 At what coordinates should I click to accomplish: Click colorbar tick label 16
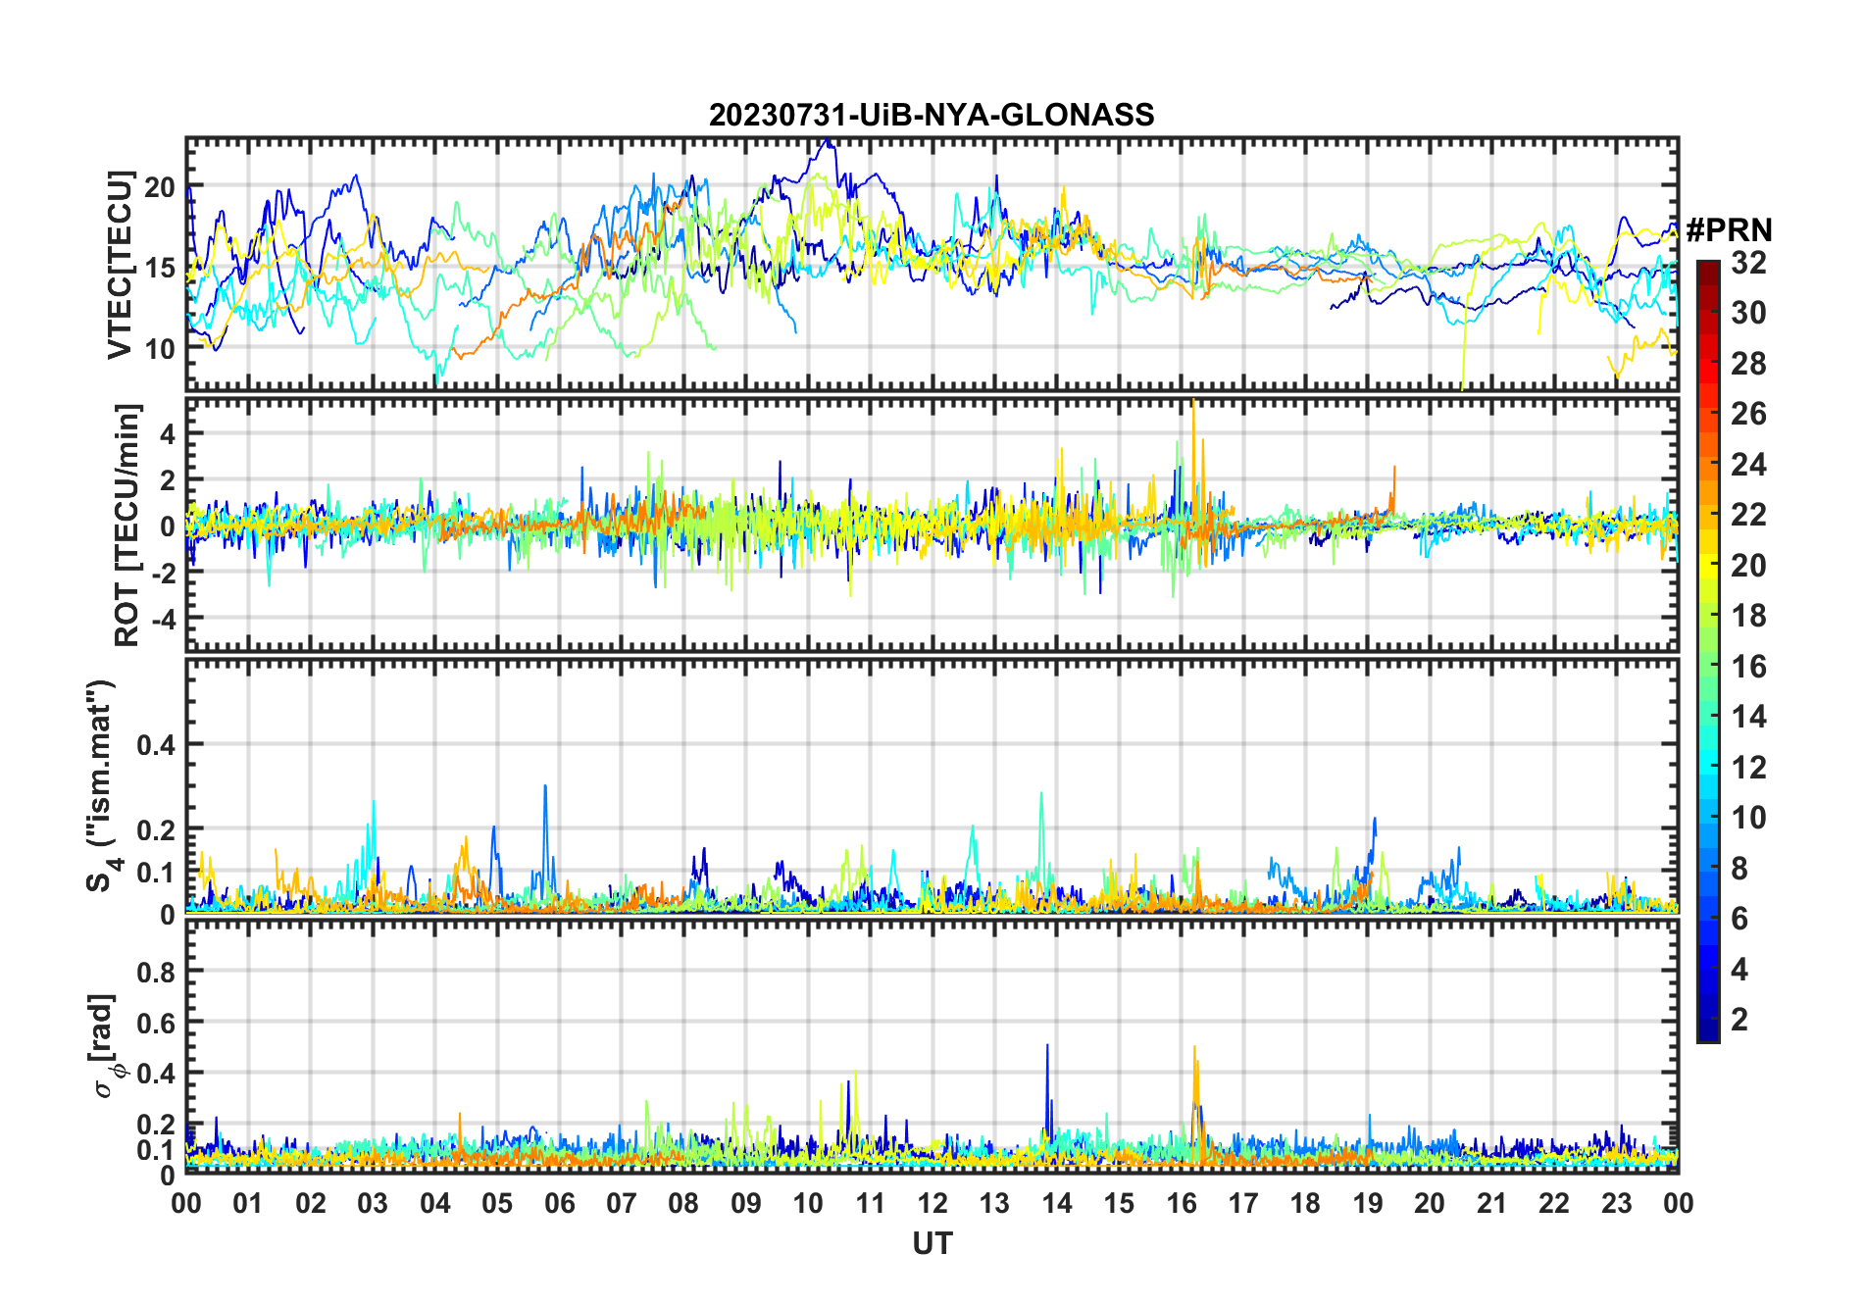[1748, 667]
